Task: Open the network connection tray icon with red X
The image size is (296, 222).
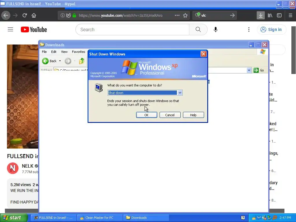Action: (x=264, y=218)
